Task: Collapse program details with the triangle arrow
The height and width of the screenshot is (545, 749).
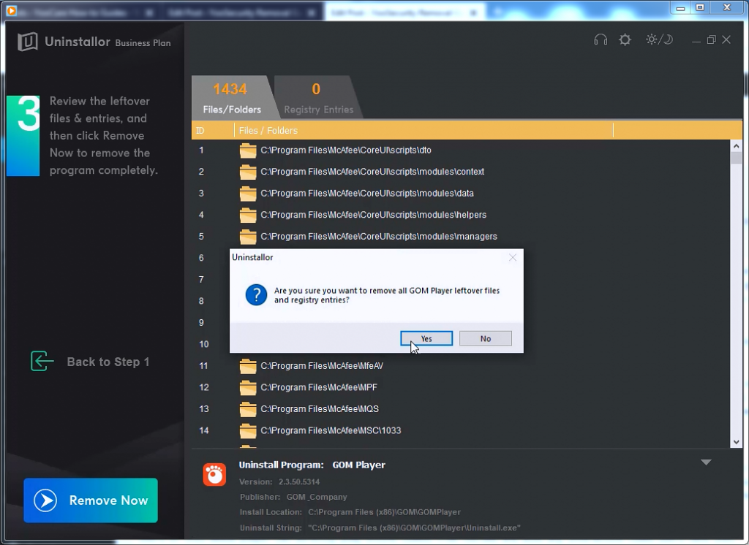Action: click(706, 462)
